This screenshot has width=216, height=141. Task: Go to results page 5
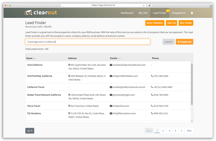(x=182, y=131)
